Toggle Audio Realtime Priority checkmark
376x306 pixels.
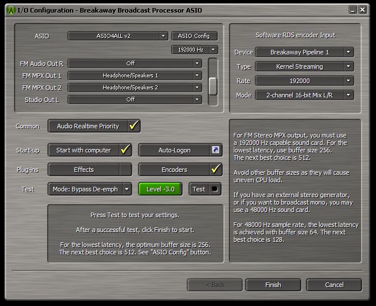tap(134, 125)
